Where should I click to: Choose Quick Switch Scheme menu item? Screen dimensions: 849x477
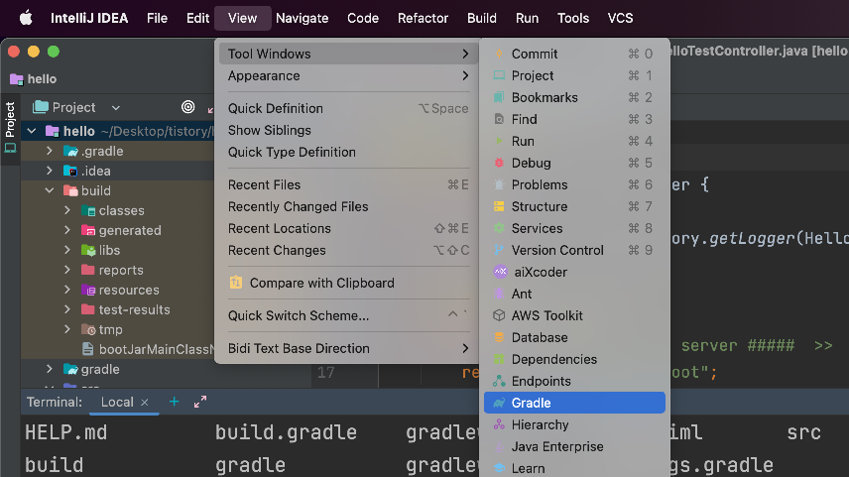pos(347,315)
